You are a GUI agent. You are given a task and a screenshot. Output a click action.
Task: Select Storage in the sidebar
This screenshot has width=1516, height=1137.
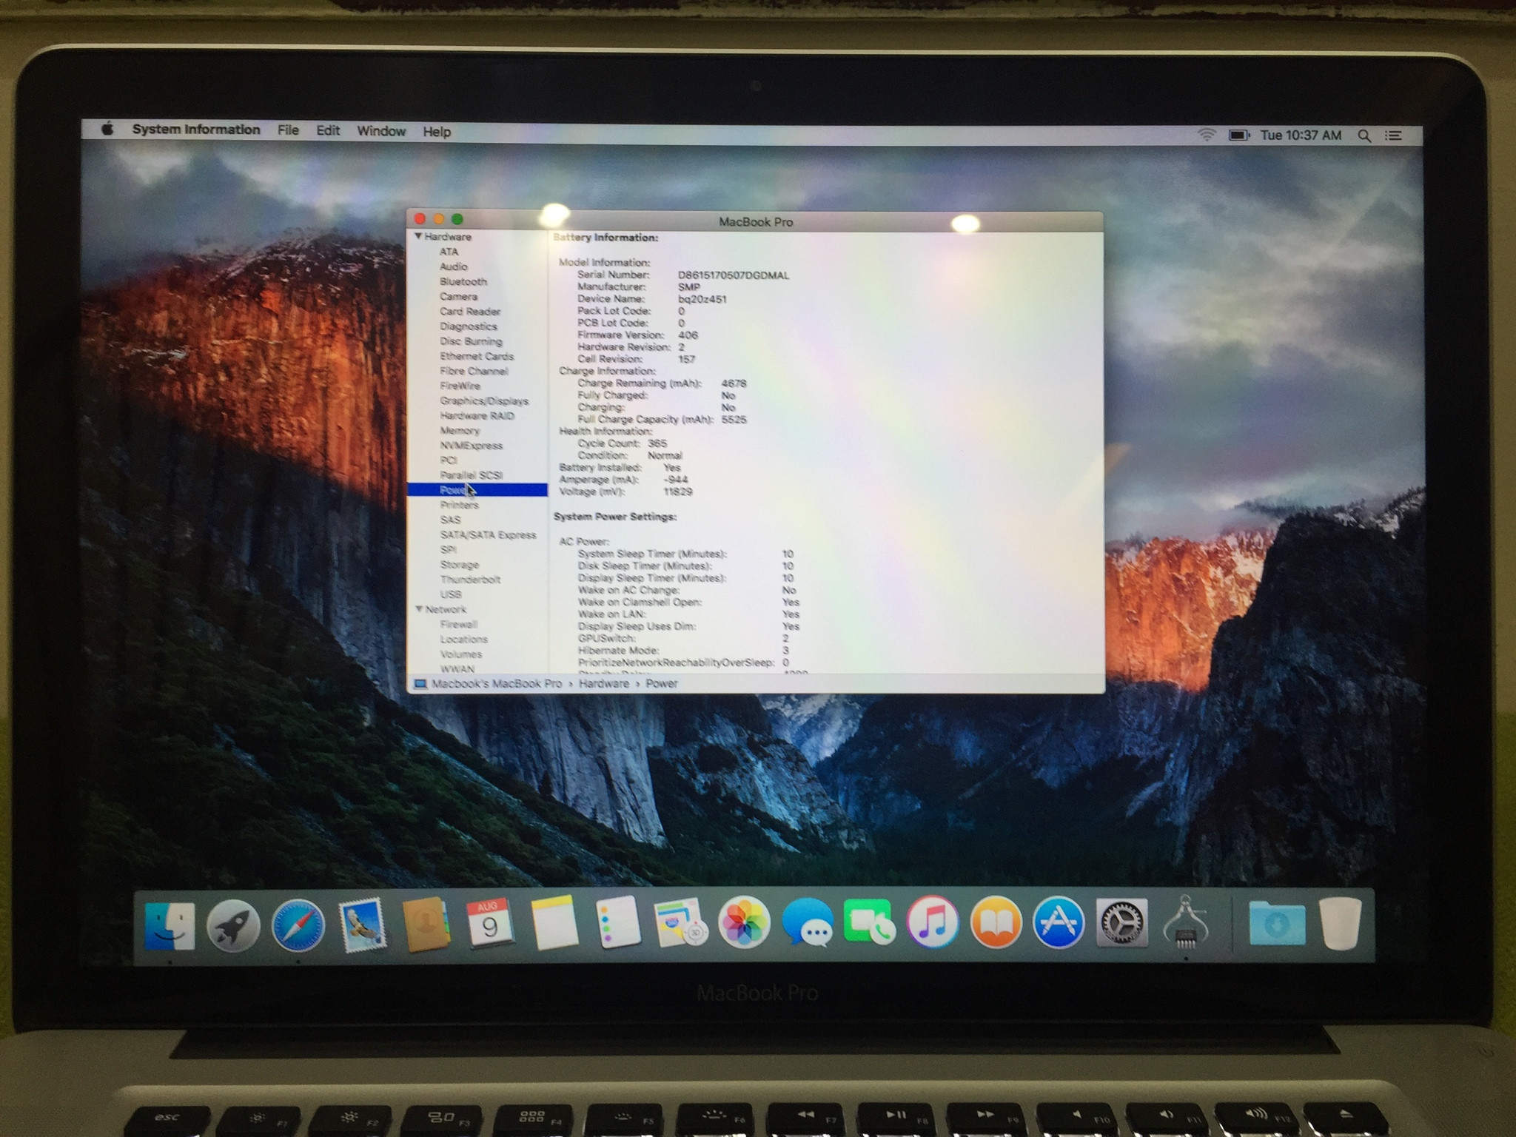(x=460, y=565)
